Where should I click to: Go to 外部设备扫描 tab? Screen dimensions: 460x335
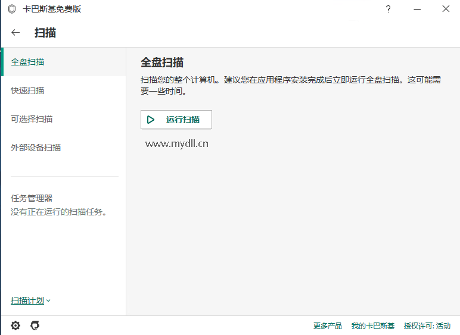[x=64, y=148]
